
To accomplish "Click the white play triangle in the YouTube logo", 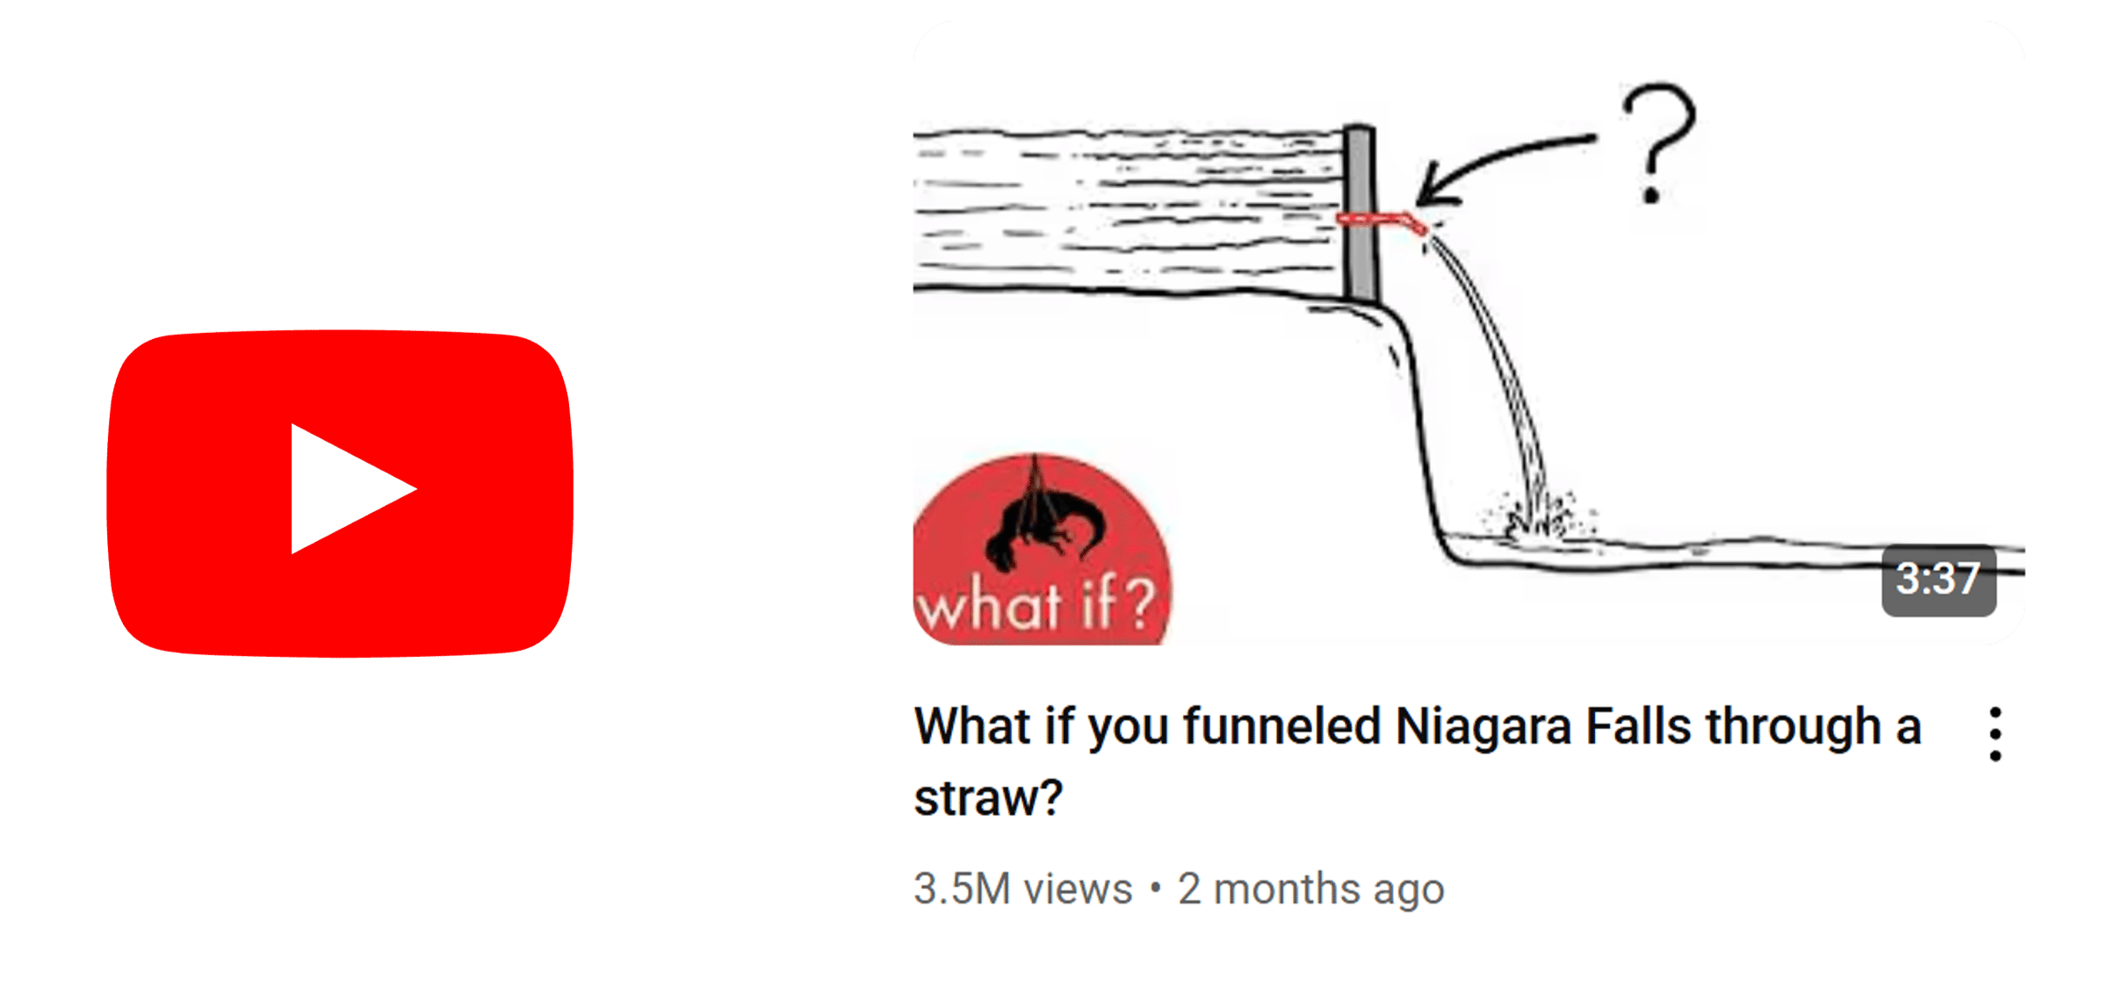I will click(353, 489).
